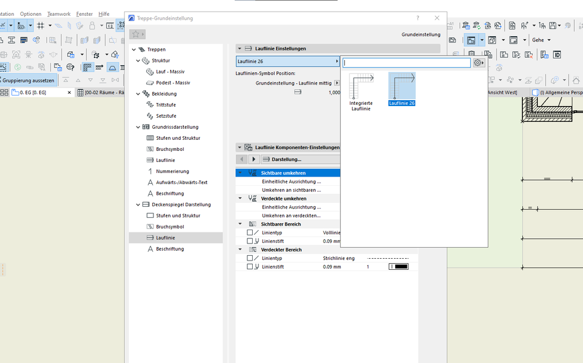
Task: Open the Gehe dropdown in toolbar
Action: (x=541, y=40)
